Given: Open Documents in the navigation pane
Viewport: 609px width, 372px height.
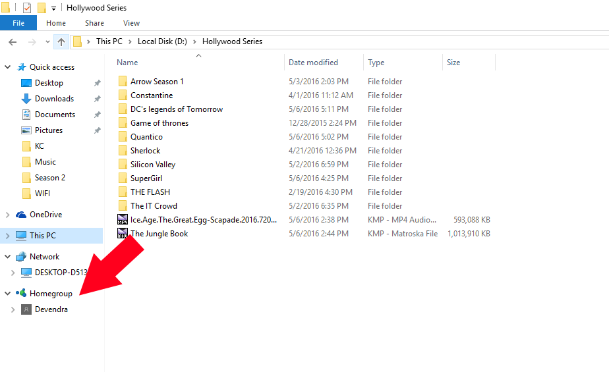Looking at the screenshot, I should (55, 115).
